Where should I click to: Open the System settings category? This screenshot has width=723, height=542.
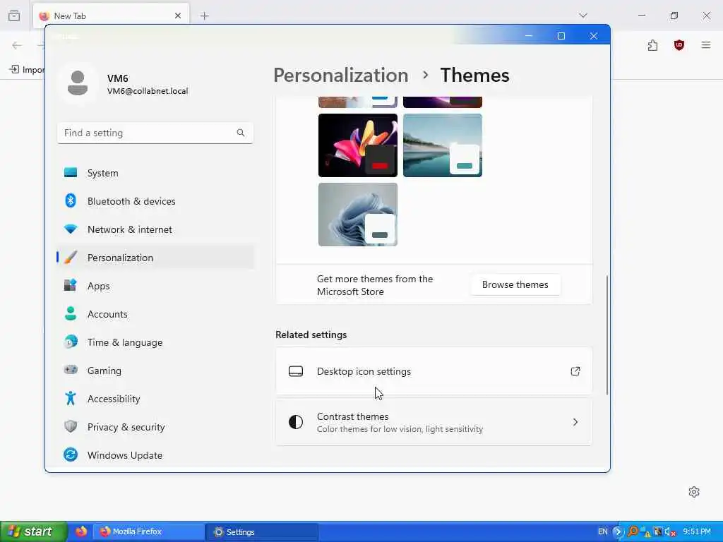tap(155, 173)
